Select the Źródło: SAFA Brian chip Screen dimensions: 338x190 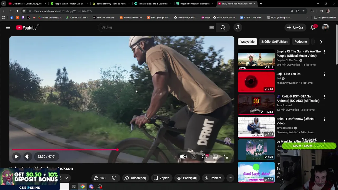tap(274, 42)
